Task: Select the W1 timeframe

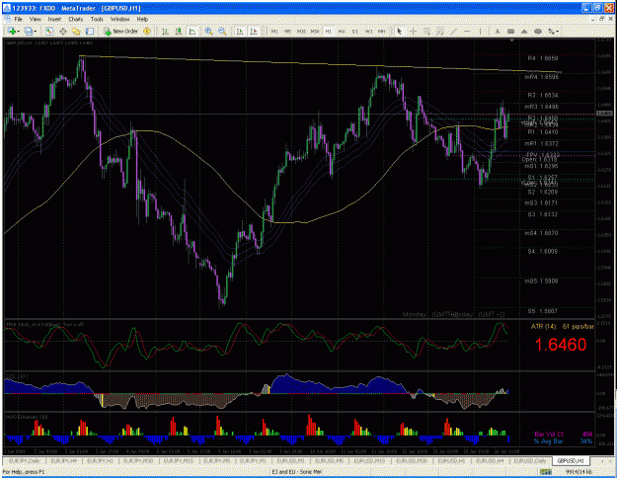Action: tap(368, 31)
